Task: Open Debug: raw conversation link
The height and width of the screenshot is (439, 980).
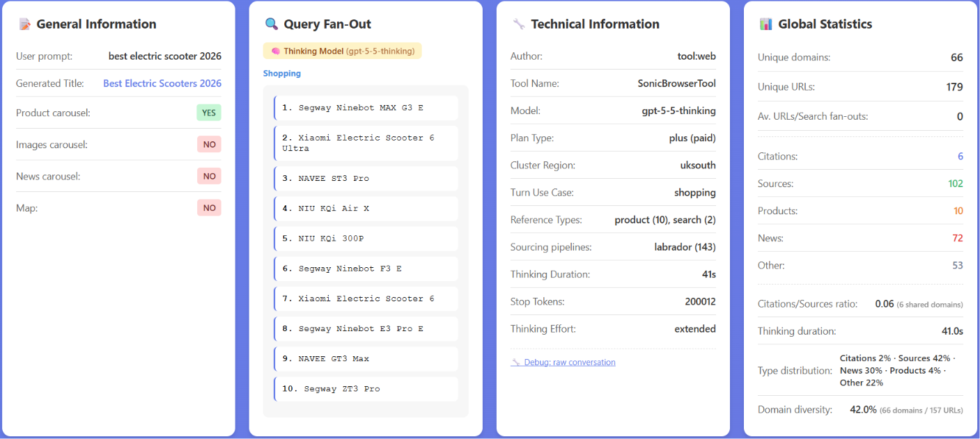Action: pyautogui.click(x=570, y=362)
